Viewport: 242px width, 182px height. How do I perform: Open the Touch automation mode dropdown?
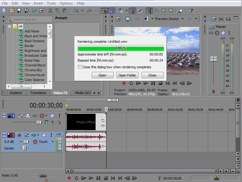[53, 142]
